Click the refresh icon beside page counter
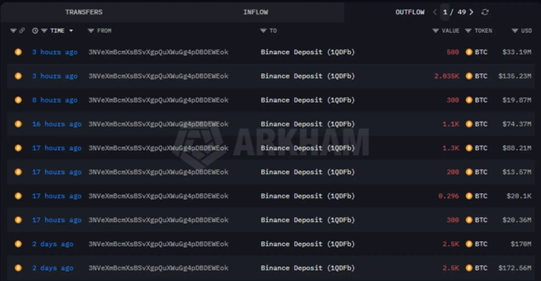This screenshot has width=541, height=281. pyautogui.click(x=485, y=12)
